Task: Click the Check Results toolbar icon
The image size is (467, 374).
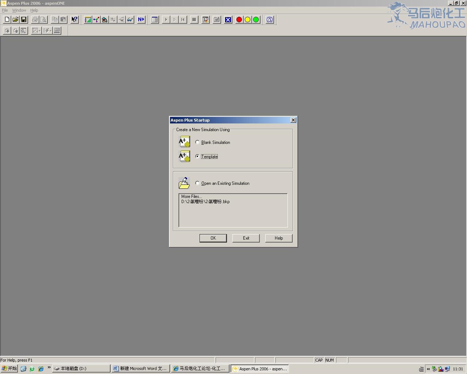Action: pos(217,20)
